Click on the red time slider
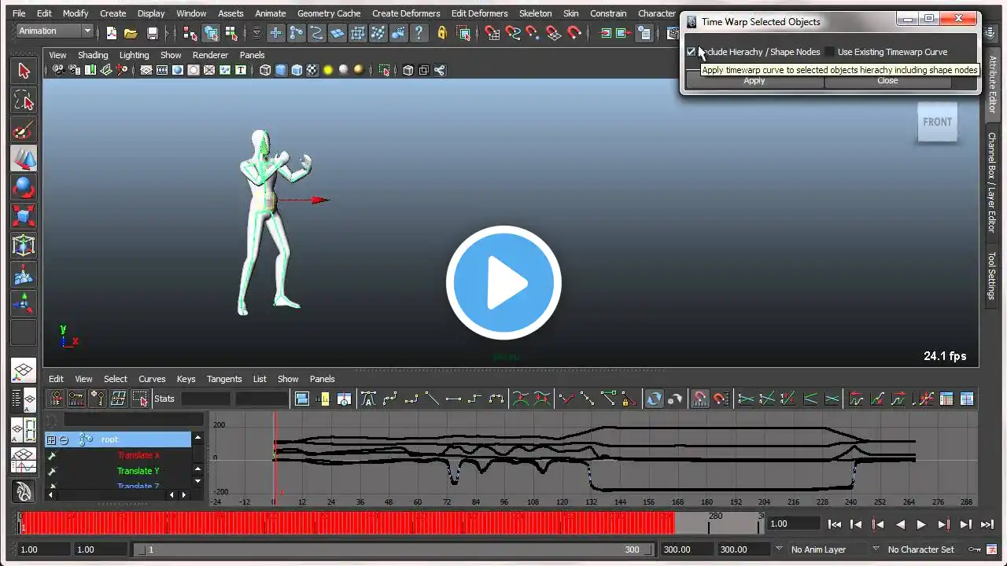Screen dimensions: 1007x566 346,523
